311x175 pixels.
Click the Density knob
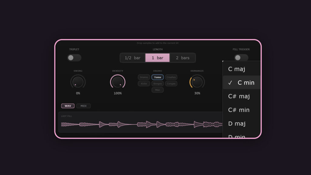coord(118,82)
